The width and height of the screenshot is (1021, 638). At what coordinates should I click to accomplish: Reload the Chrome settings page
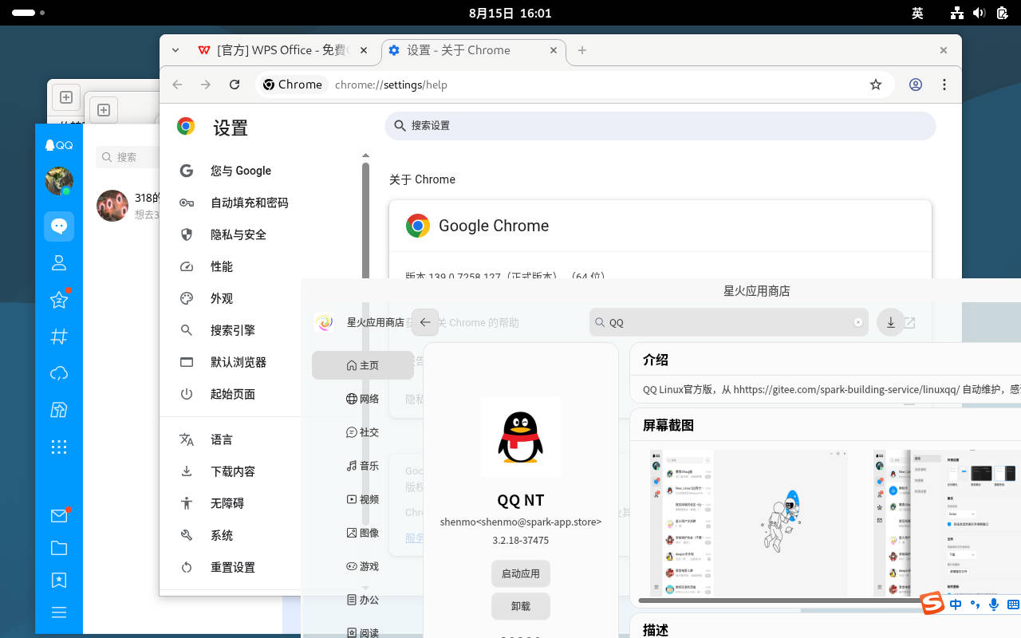(x=235, y=85)
